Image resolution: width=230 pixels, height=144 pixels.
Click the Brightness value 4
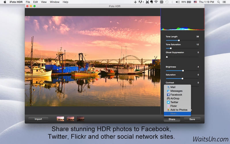198,67
